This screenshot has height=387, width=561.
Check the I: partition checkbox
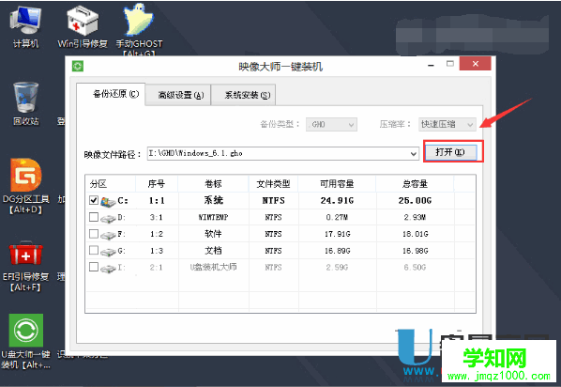(94, 267)
